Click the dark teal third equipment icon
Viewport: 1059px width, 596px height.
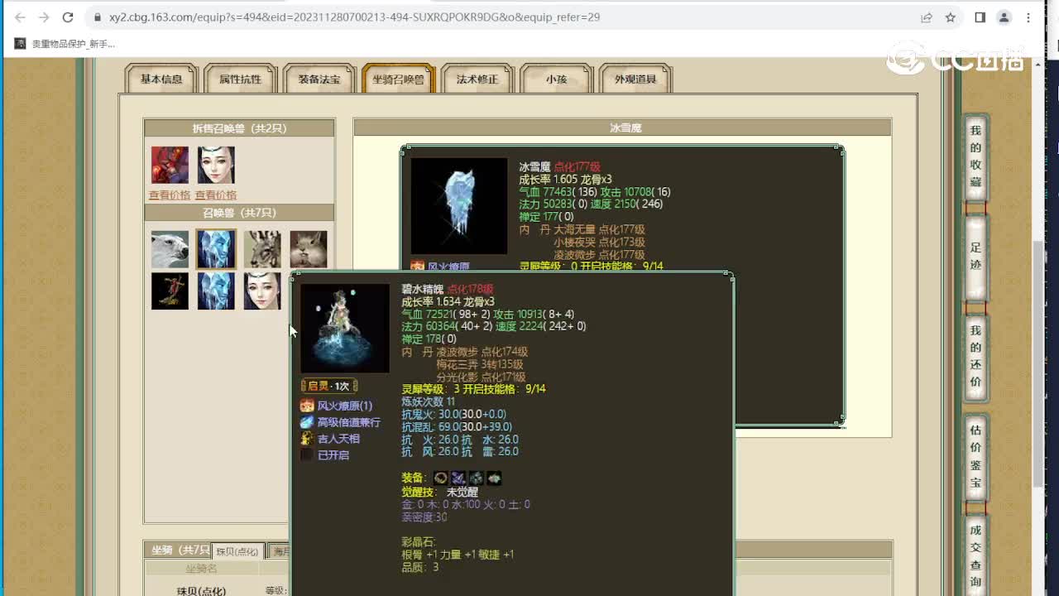(x=477, y=478)
